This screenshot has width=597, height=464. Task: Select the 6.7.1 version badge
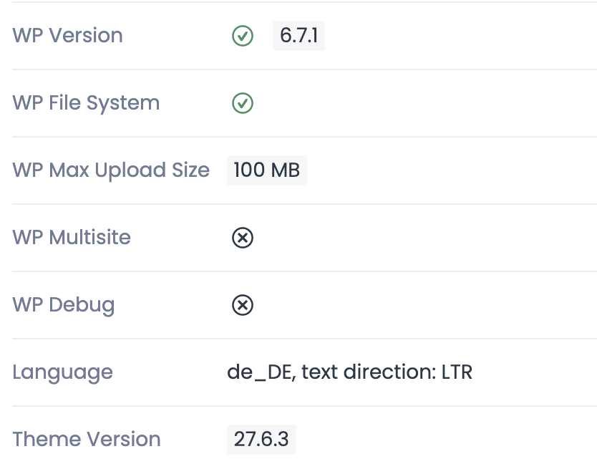(298, 36)
